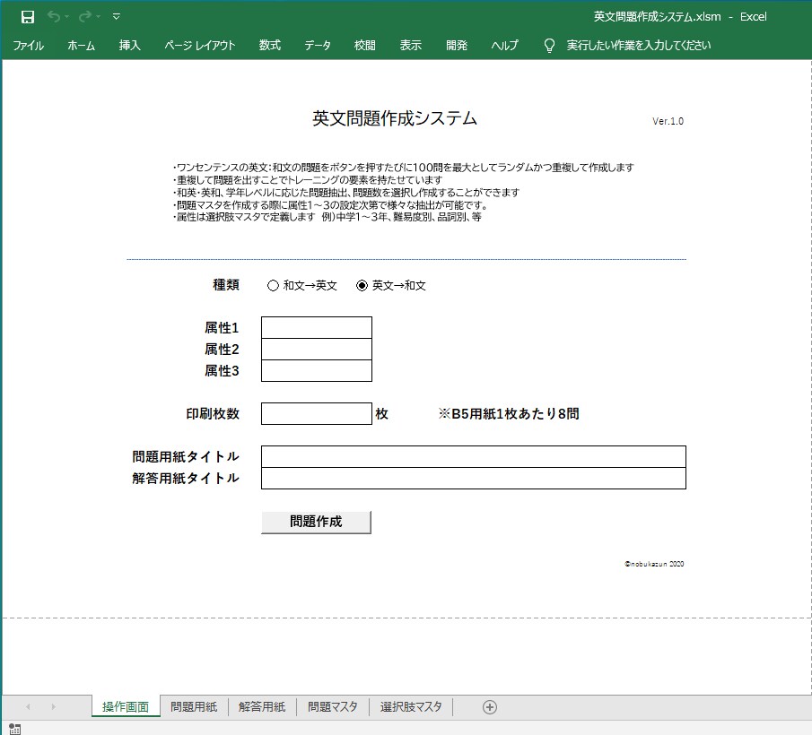812x735 pixels.
Task: Click the 解答用紙タイトル label
Action: [186, 479]
